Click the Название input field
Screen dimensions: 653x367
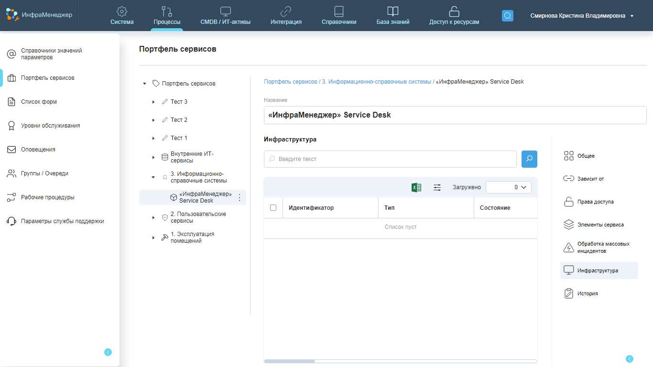[x=455, y=115]
